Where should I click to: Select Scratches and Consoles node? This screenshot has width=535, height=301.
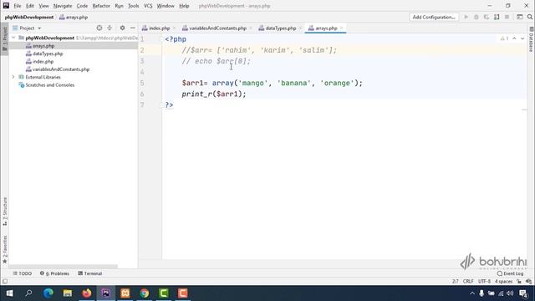click(50, 85)
